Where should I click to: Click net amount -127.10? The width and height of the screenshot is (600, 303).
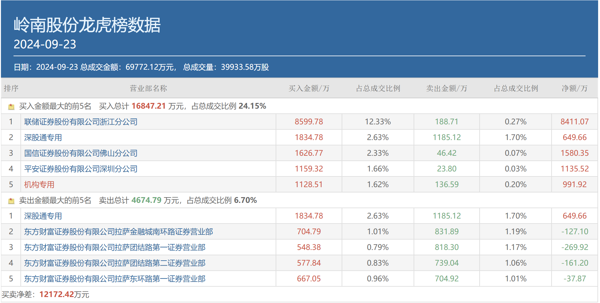575,232
